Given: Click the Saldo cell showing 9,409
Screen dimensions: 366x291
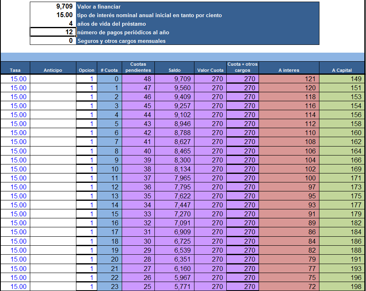Looking at the screenshot, I should (x=174, y=97).
